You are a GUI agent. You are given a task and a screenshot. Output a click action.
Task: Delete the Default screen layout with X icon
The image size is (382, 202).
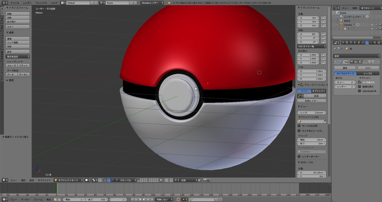pos(96,3)
